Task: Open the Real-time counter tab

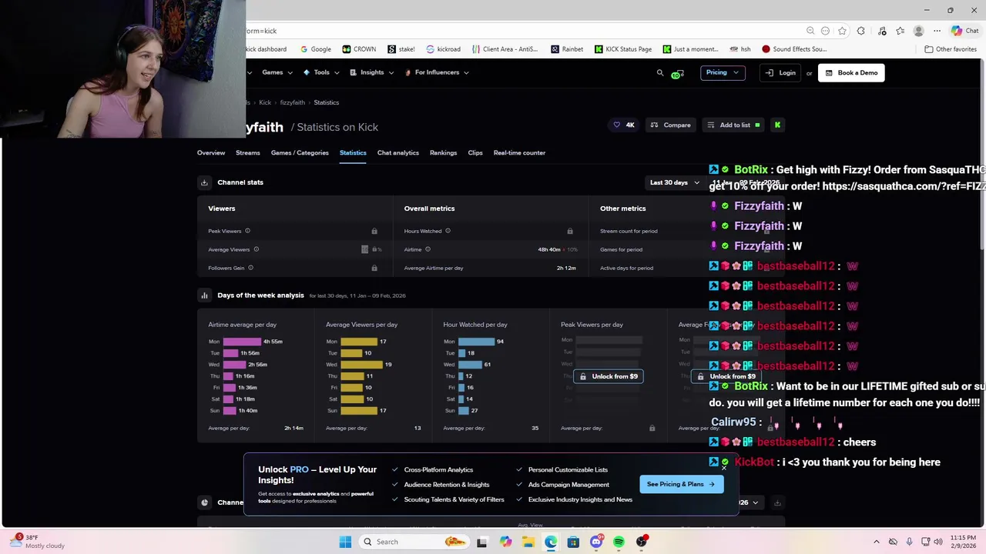Action: 519,152
